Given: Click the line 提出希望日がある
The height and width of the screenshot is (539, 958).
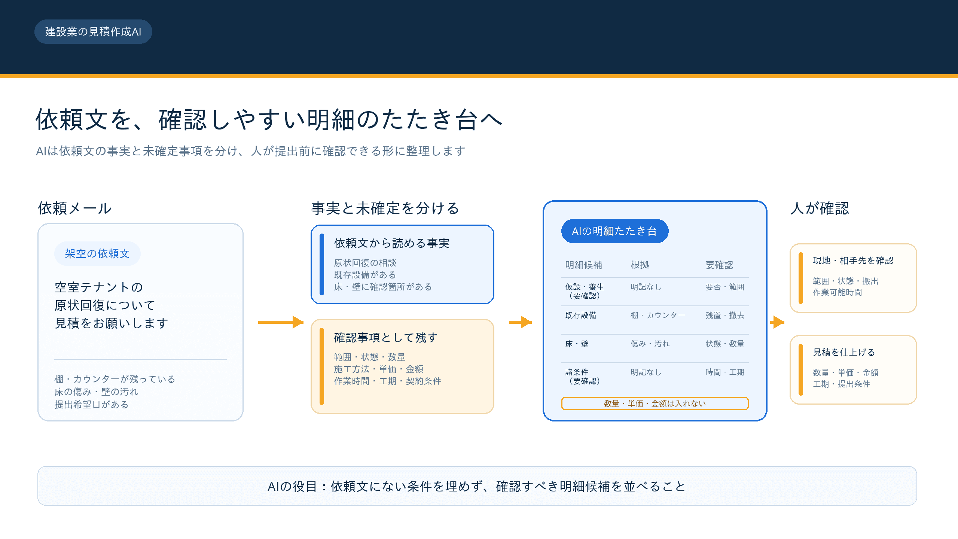Looking at the screenshot, I should click(92, 405).
